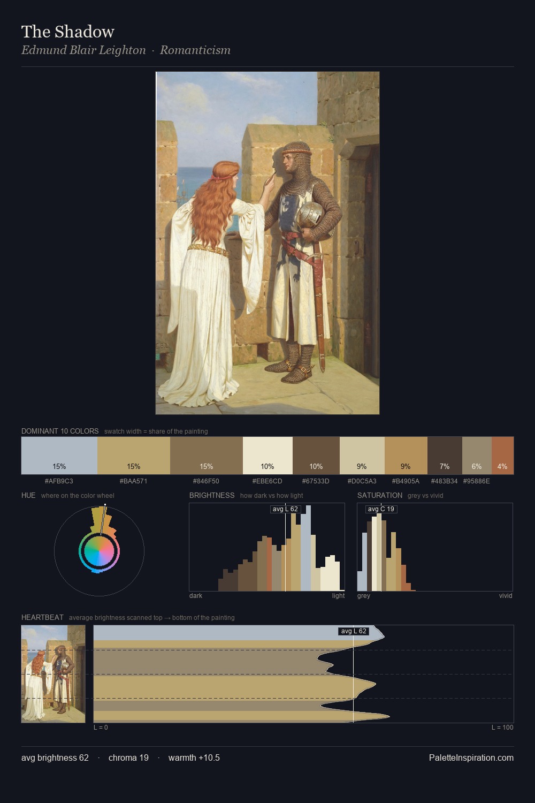535x803 pixels.
Task: Click hex code '#AFB9C3'
Action: point(59,481)
